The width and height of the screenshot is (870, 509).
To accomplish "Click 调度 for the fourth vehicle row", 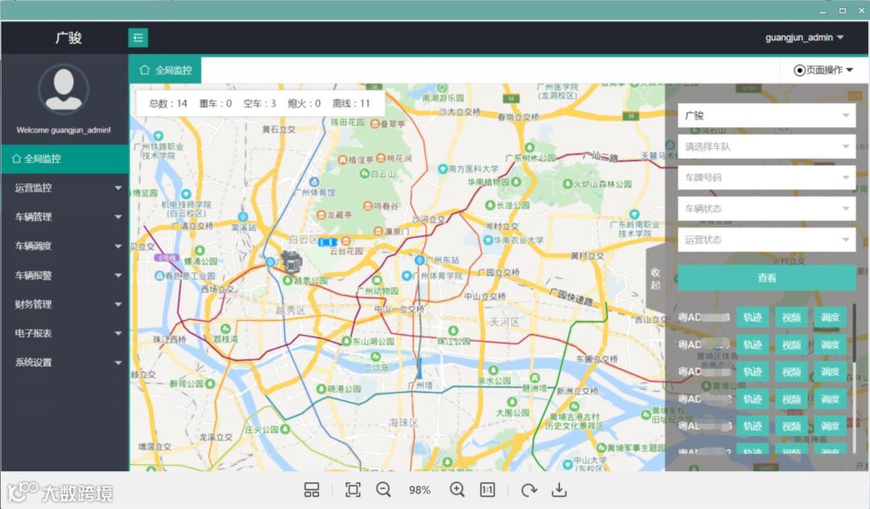I will pos(830,399).
